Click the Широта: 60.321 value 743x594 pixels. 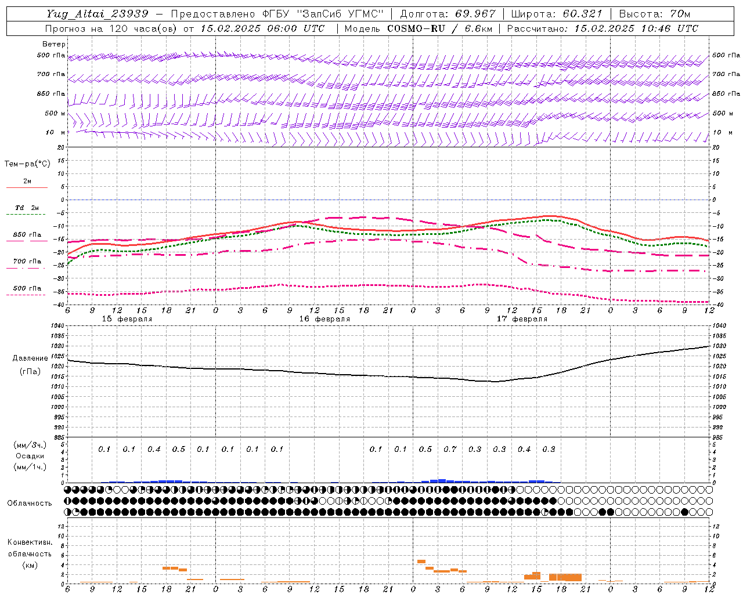pos(557,14)
